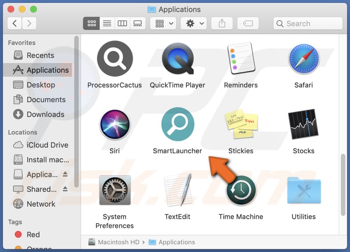
Task: Click the Edit Tags toolbar button
Action: pos(248,23)
